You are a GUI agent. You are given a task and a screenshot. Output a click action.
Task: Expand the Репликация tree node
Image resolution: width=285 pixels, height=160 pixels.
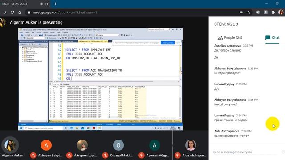point(23,55)
